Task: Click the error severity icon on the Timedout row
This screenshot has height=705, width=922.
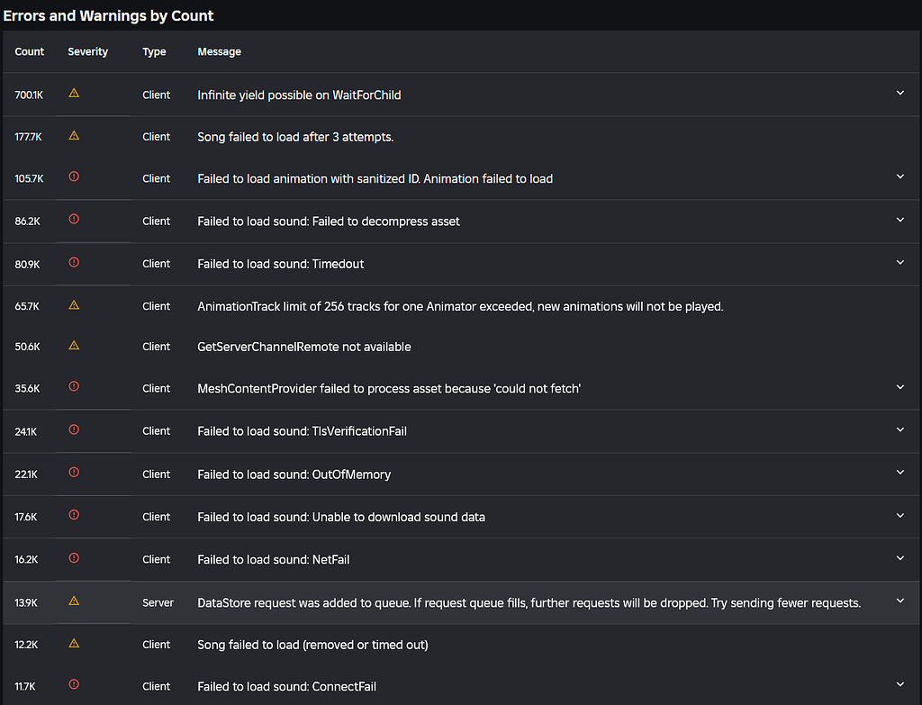Action: coord(74,263)
